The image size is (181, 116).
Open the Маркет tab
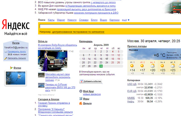(61, 20)
